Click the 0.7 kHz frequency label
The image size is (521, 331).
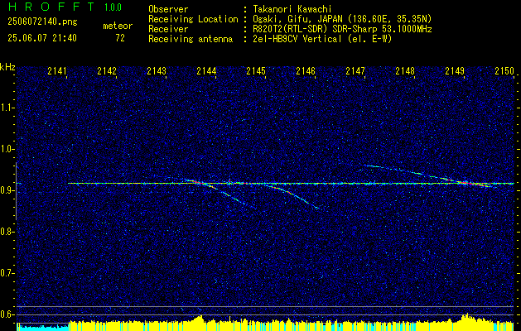[7, 273]
